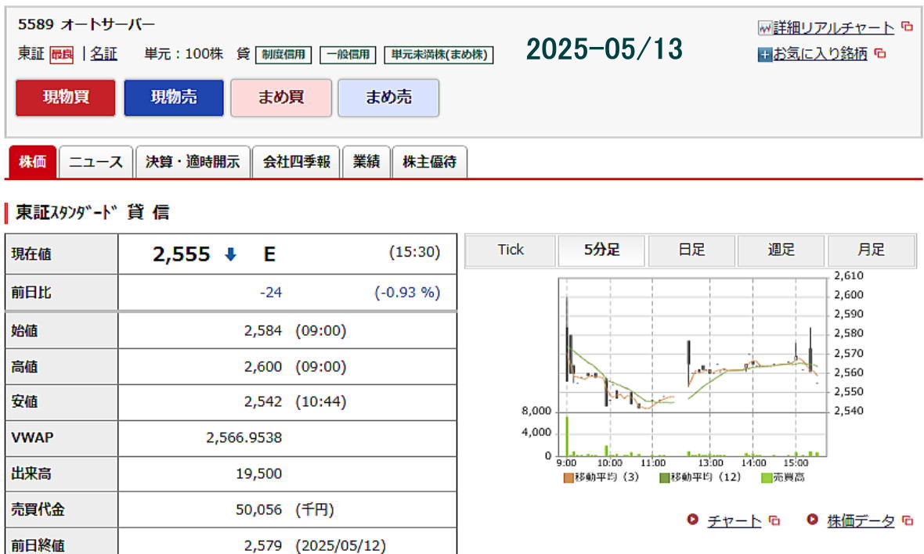Click the お気に入り銘柄 plus icon
The height and width of the screenshot is (554, 924).
[x=765, y=55]
